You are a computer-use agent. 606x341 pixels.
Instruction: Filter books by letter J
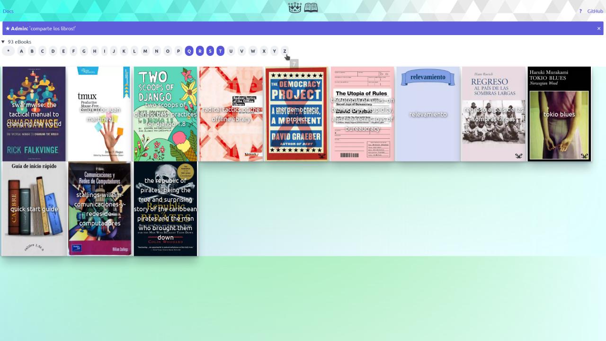tap(114, 51)
